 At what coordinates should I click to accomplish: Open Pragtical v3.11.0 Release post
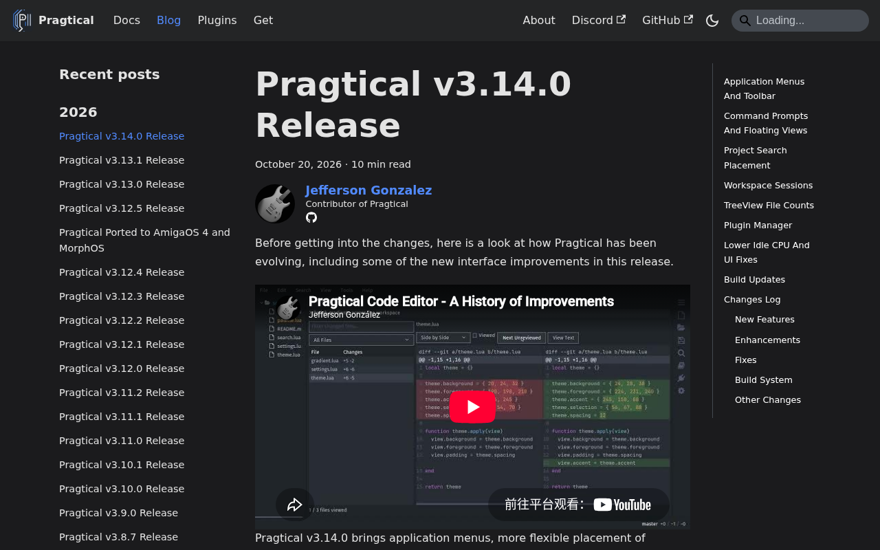pos(122,441)
